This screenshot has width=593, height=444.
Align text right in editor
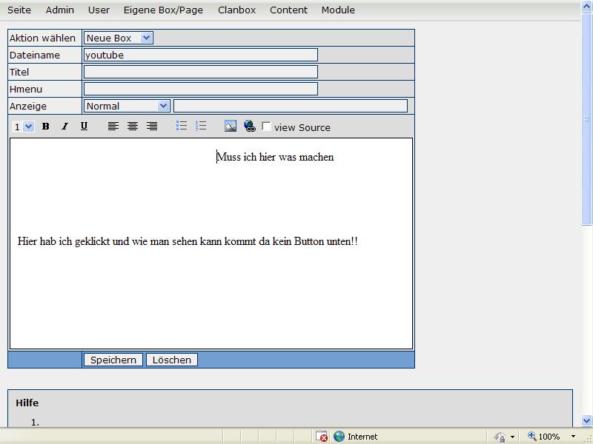pos(152,126)
